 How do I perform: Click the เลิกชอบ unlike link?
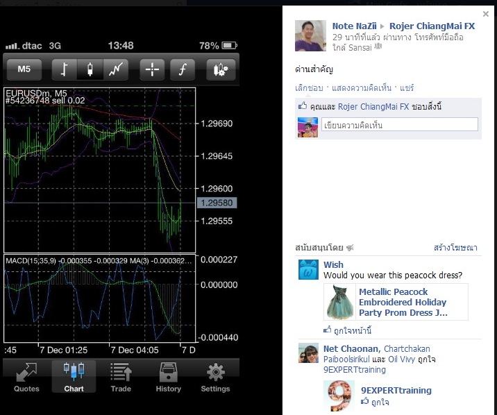coord(309,87)
